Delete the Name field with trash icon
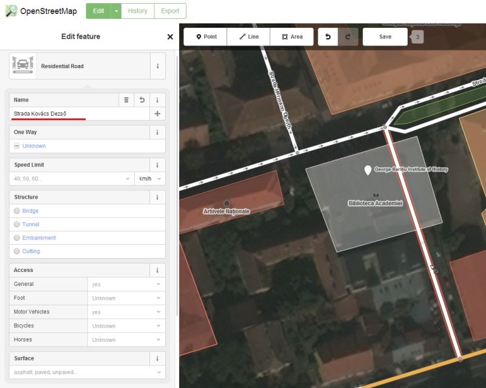Viewport: 486px width, 388px height. coord(126,100)
